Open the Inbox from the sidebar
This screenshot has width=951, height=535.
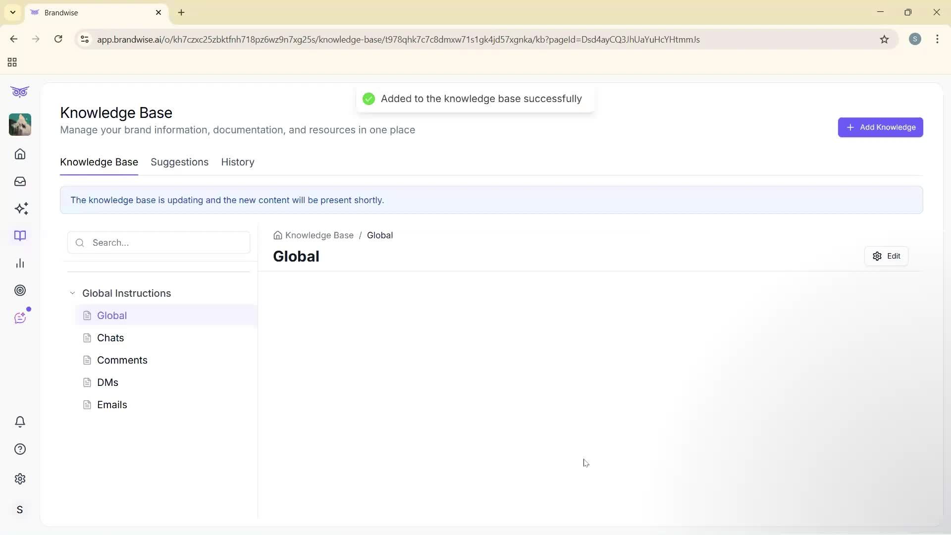pyautogui.click(x=20, y=181)
